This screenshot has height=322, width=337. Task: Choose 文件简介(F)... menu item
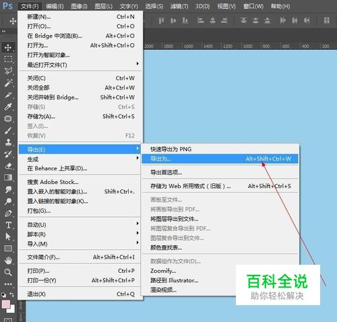(x=80, y=257)
